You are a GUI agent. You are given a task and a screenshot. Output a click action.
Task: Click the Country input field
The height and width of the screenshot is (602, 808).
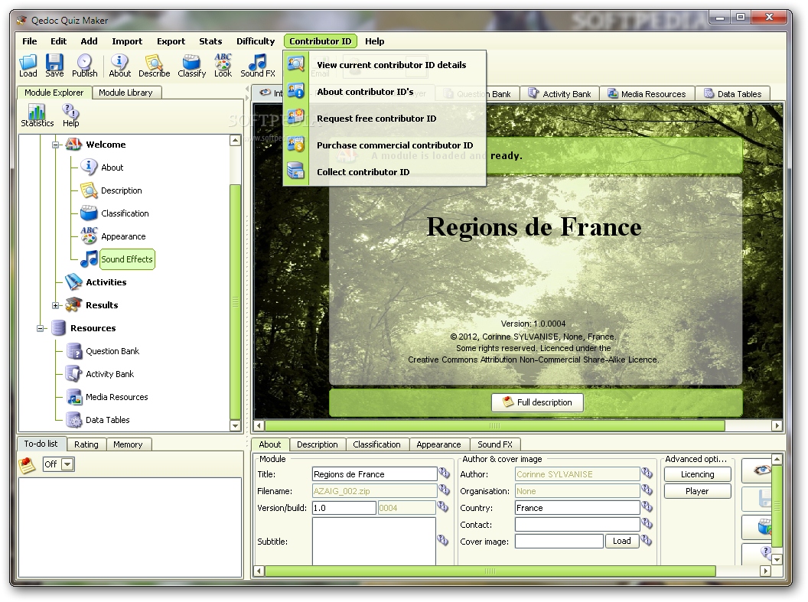(x=578, y=508)
